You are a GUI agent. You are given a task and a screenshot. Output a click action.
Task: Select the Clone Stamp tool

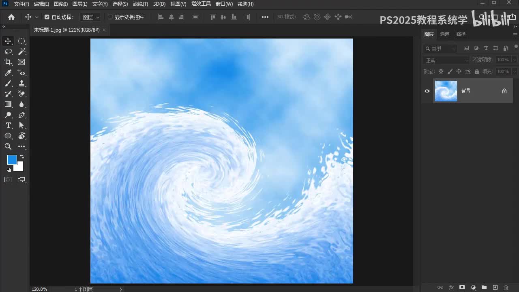tap(22, 83)
